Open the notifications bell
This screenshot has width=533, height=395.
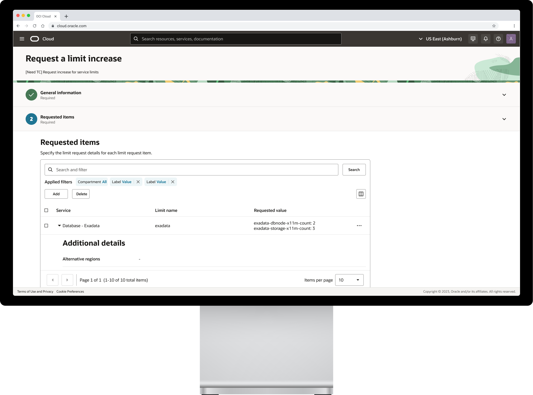click(x=485, y=39)
